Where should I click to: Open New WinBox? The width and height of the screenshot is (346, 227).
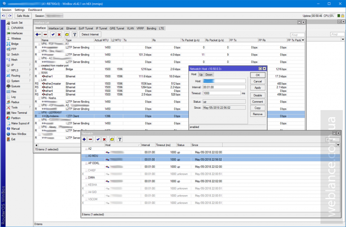tap(19, 134)
